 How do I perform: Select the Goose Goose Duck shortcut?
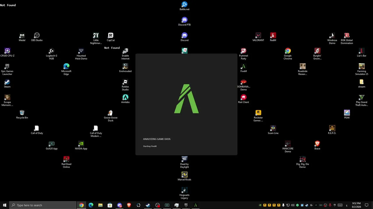[111, 116]
